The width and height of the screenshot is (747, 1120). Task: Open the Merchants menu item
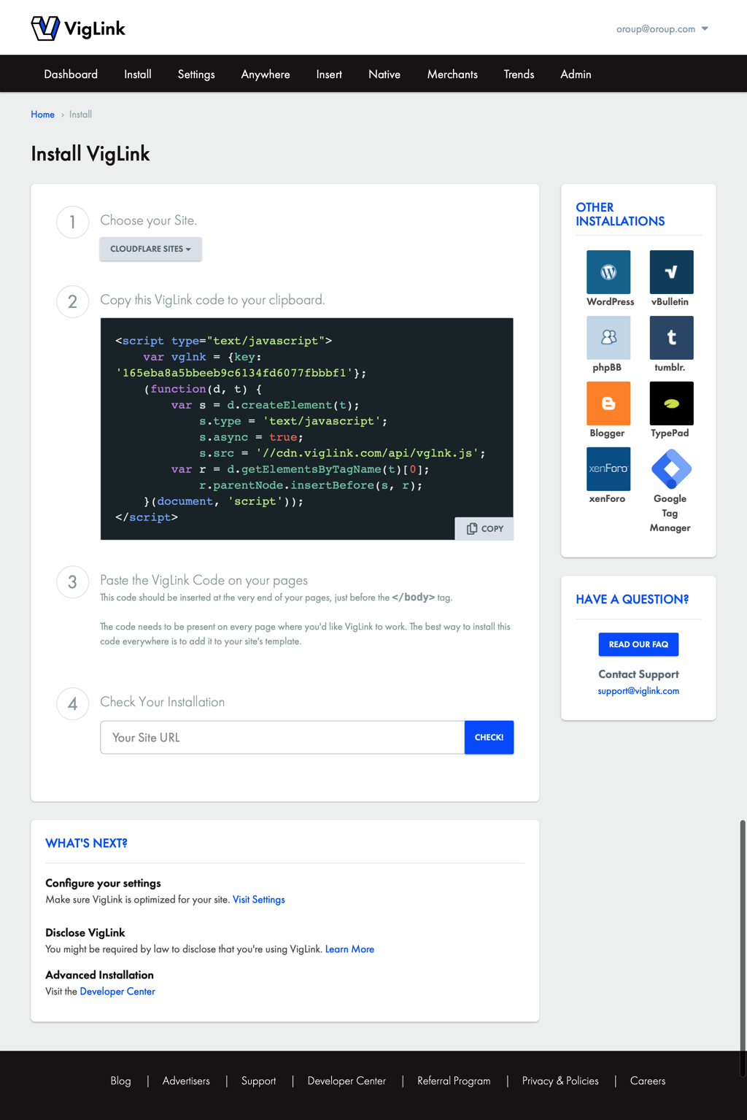(x=452, y=74)
